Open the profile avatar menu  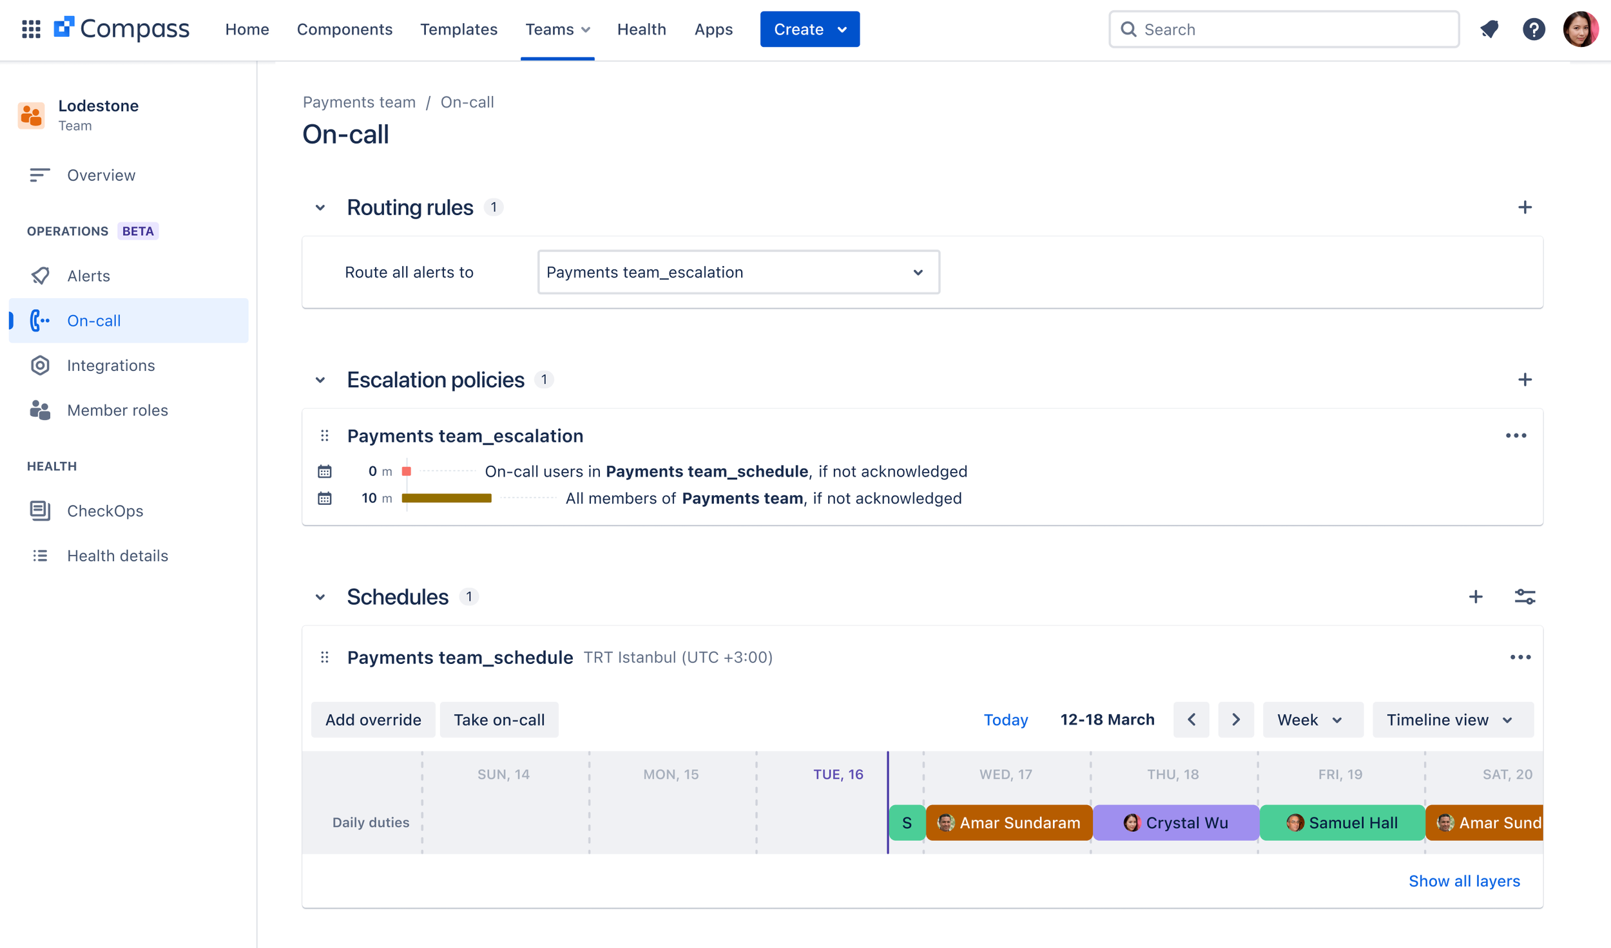point(1581,29)
